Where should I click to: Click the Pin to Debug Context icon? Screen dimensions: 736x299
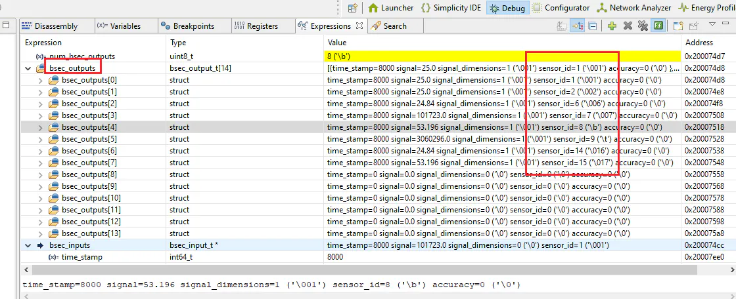(694, 26)
